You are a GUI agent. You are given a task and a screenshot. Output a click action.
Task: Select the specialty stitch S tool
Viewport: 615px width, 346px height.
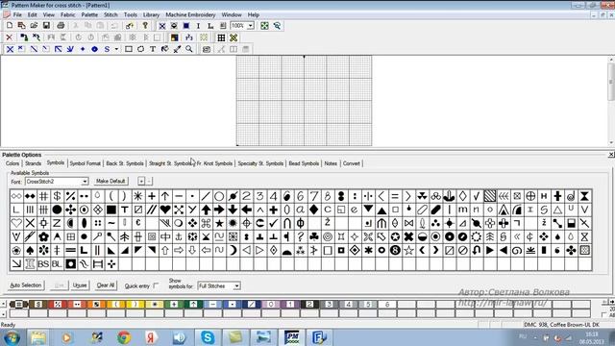(107, 49)
